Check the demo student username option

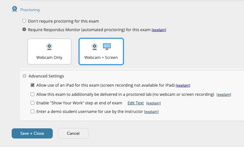(x=33, y=112)
